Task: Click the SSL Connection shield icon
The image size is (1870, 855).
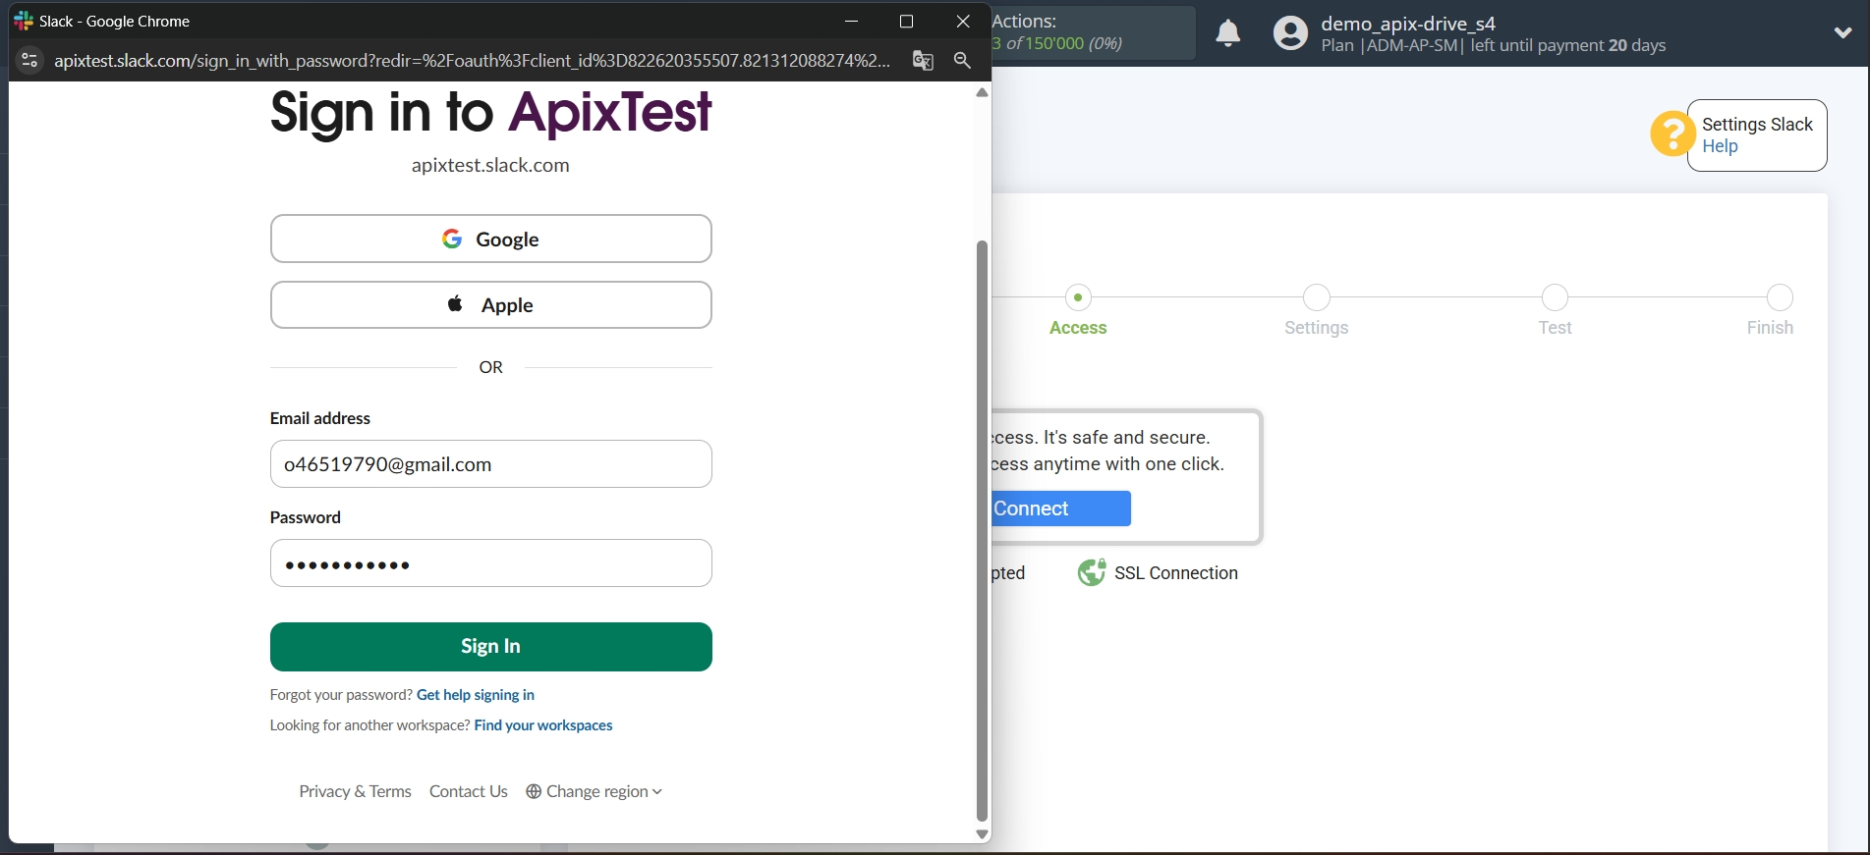Action: coord(1092,572)
